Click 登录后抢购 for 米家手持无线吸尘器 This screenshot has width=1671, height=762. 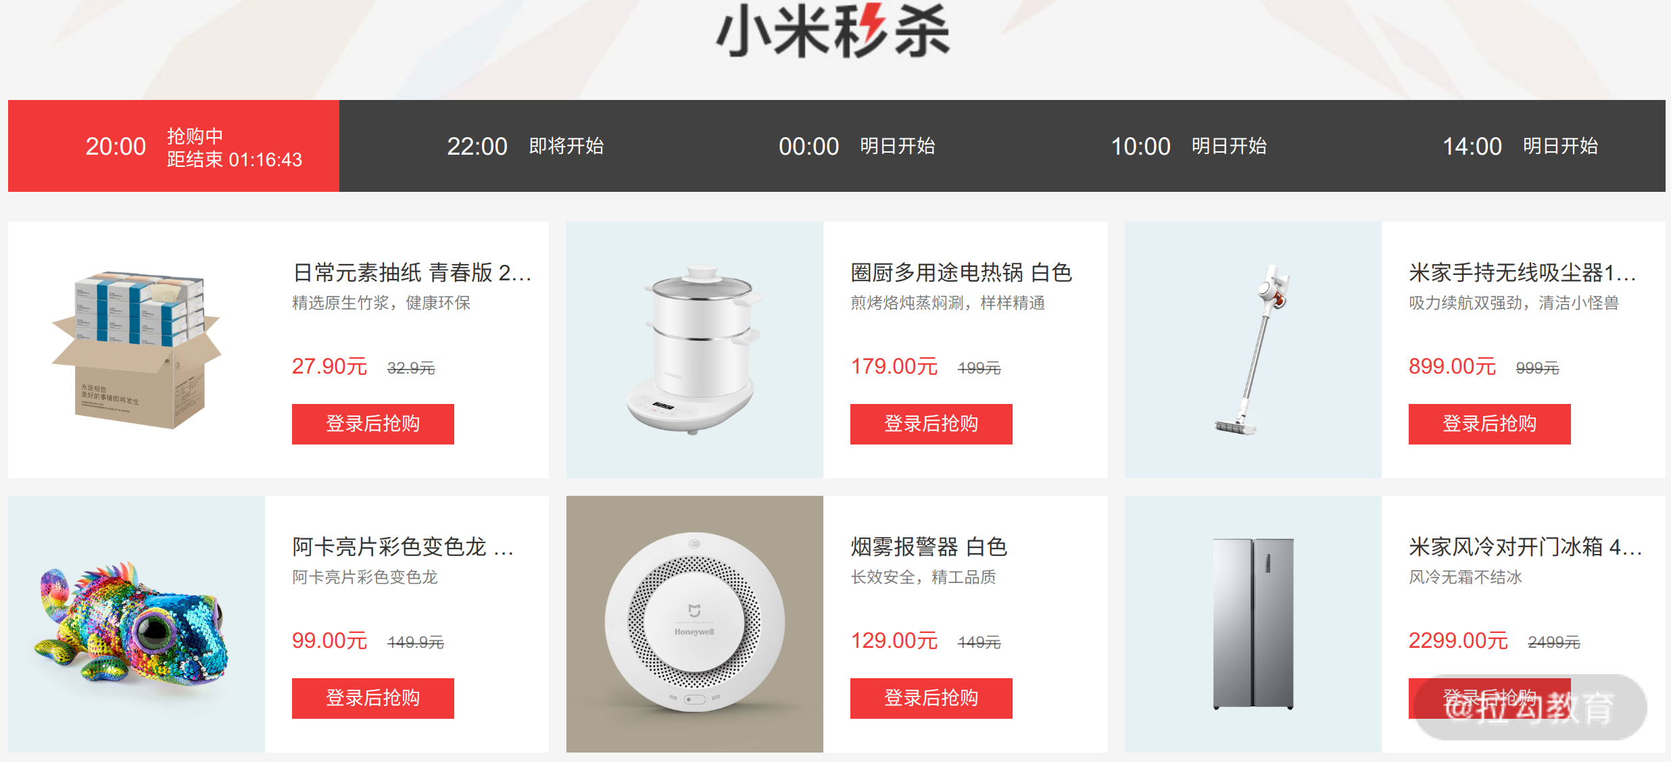(x=1490, y=424)
